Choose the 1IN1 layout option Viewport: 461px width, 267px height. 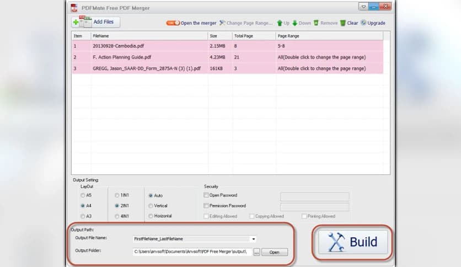(117, 195)
